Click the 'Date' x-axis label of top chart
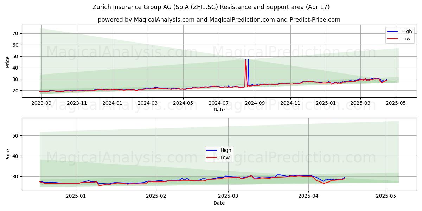 coord(219,110)
